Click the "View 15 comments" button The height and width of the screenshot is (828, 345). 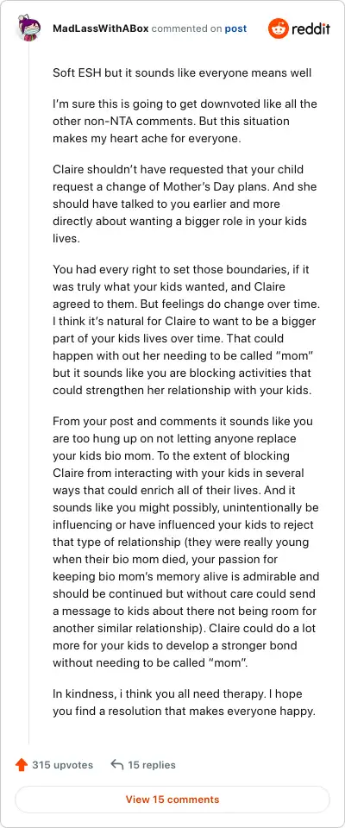point(172,800)
